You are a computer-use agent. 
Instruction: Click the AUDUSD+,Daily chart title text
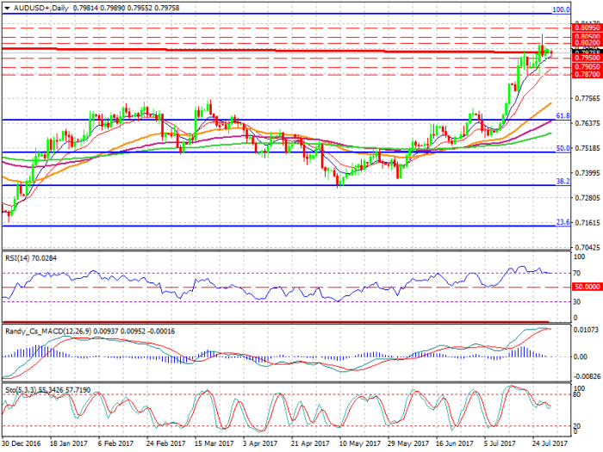click(41, 8)
